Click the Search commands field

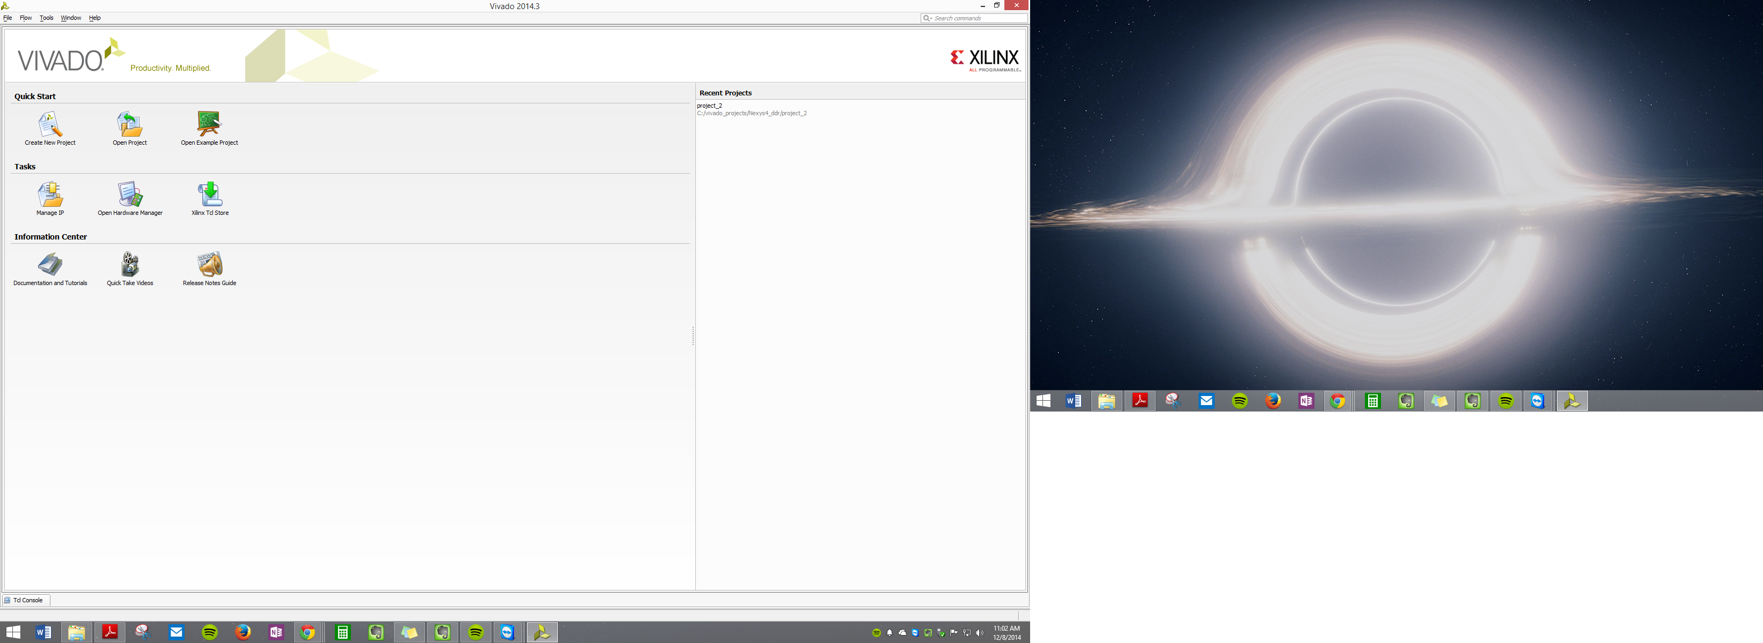[974, 18]
